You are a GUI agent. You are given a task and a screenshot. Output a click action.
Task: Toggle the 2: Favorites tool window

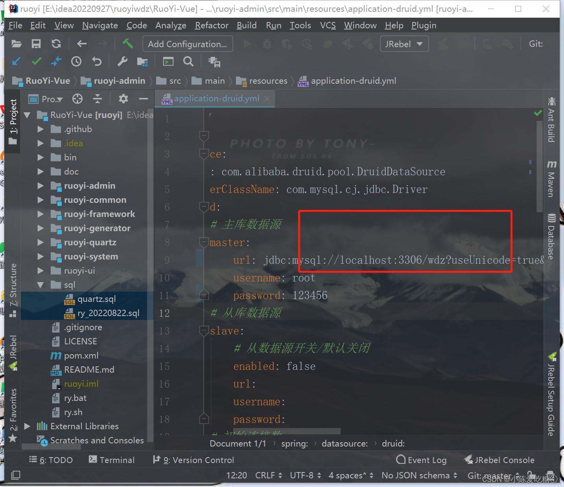(13, 415)
